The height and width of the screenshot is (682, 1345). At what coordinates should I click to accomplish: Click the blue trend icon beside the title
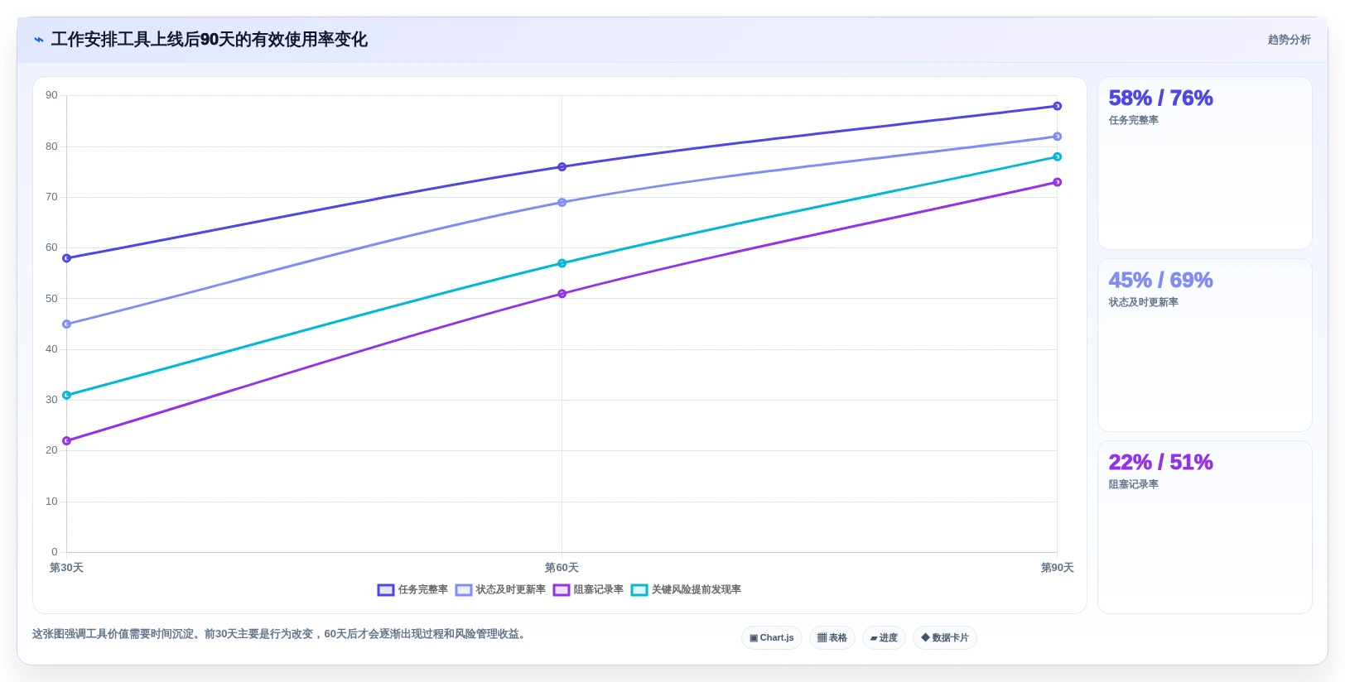tap(39, 40)
